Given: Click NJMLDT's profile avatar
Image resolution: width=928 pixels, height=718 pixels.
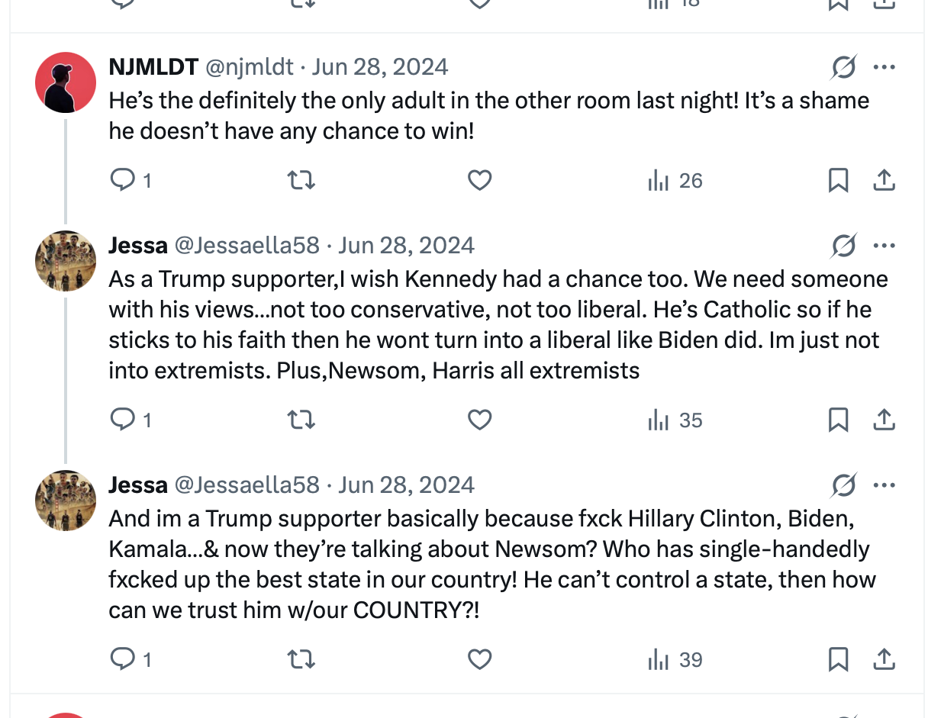Looking at the screenshot, I should click(x=66, y=82).
